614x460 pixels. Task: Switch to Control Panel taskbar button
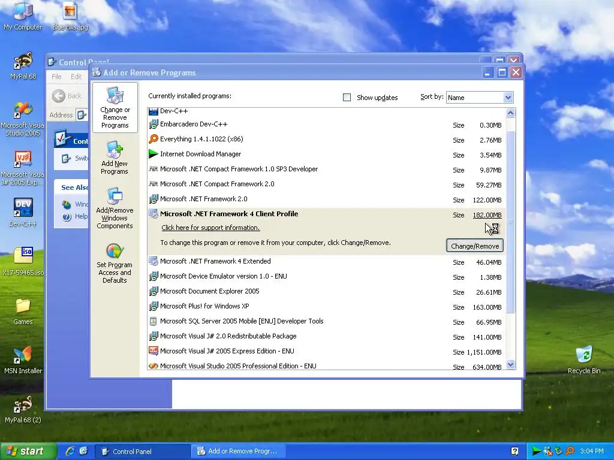click(x=142, y=452)
